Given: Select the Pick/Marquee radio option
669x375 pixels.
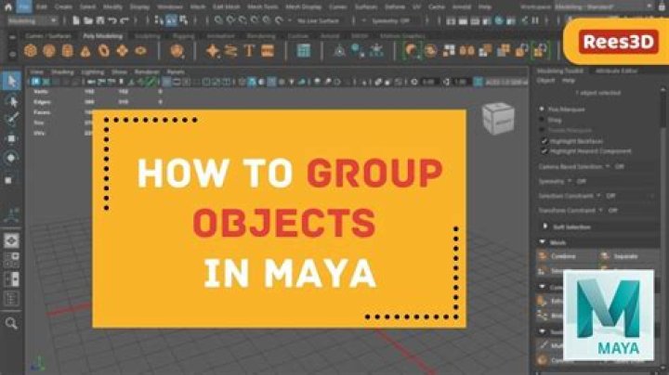Looking at the screenshot, I should coord(542,110).
